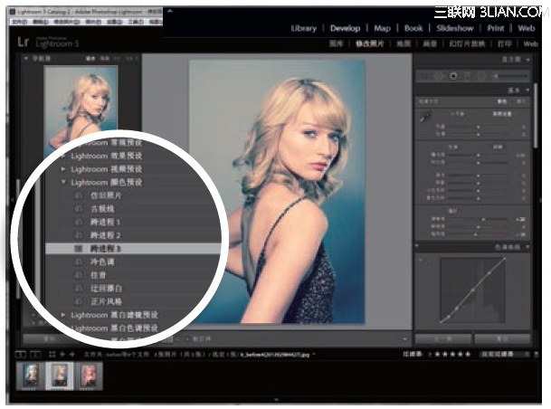Set treatment to 黑白 (black and white)
Screen dimensions: 551x409
tap(520, 101)
